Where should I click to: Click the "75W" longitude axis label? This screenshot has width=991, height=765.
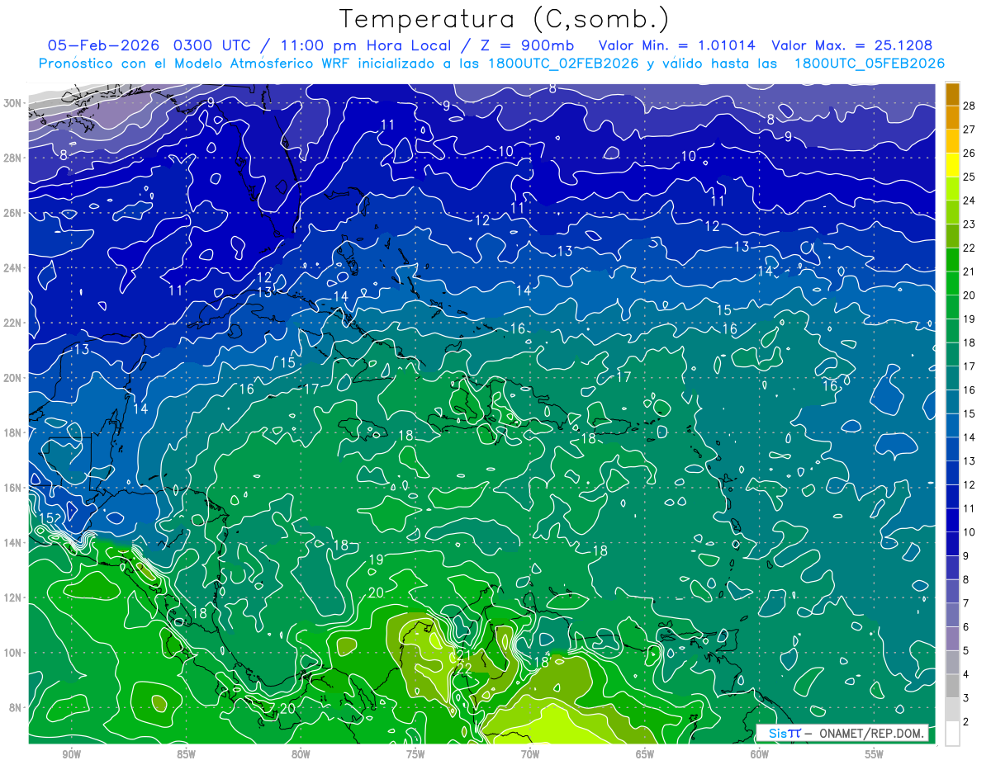point(415,754)
